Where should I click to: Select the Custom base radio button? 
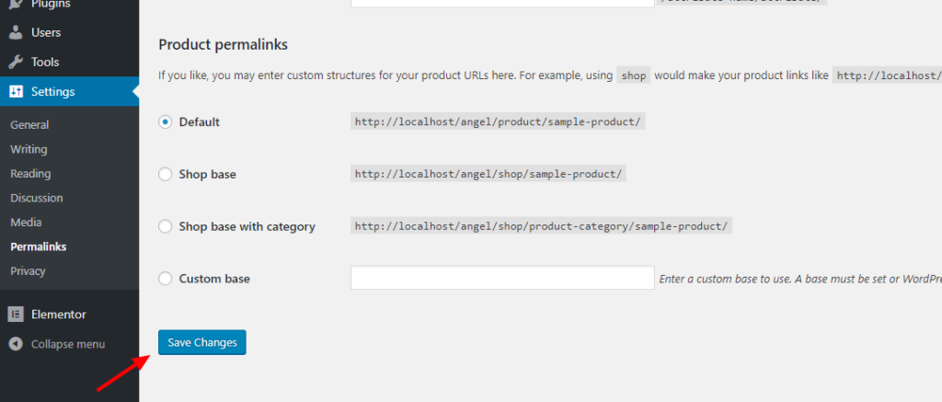click(166, 279)
